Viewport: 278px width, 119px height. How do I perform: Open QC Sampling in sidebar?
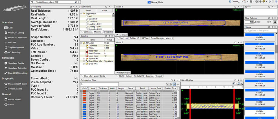(x=16, y=52)
